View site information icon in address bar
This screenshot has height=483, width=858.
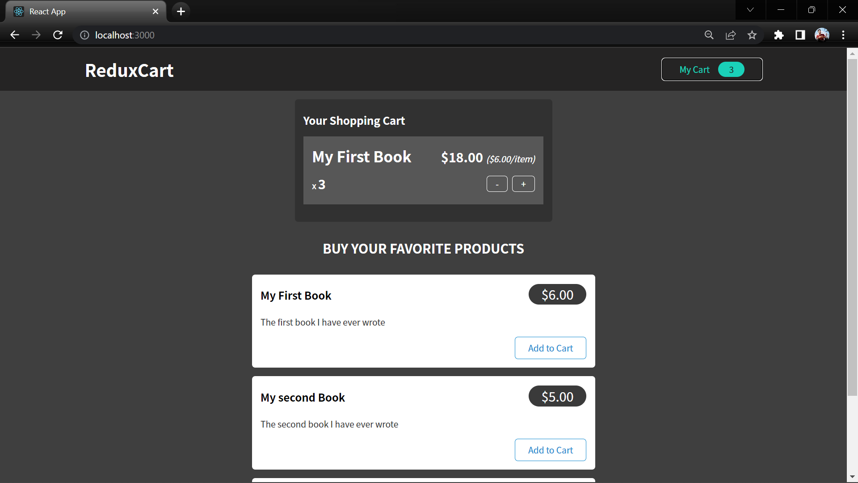pos(84,35)
